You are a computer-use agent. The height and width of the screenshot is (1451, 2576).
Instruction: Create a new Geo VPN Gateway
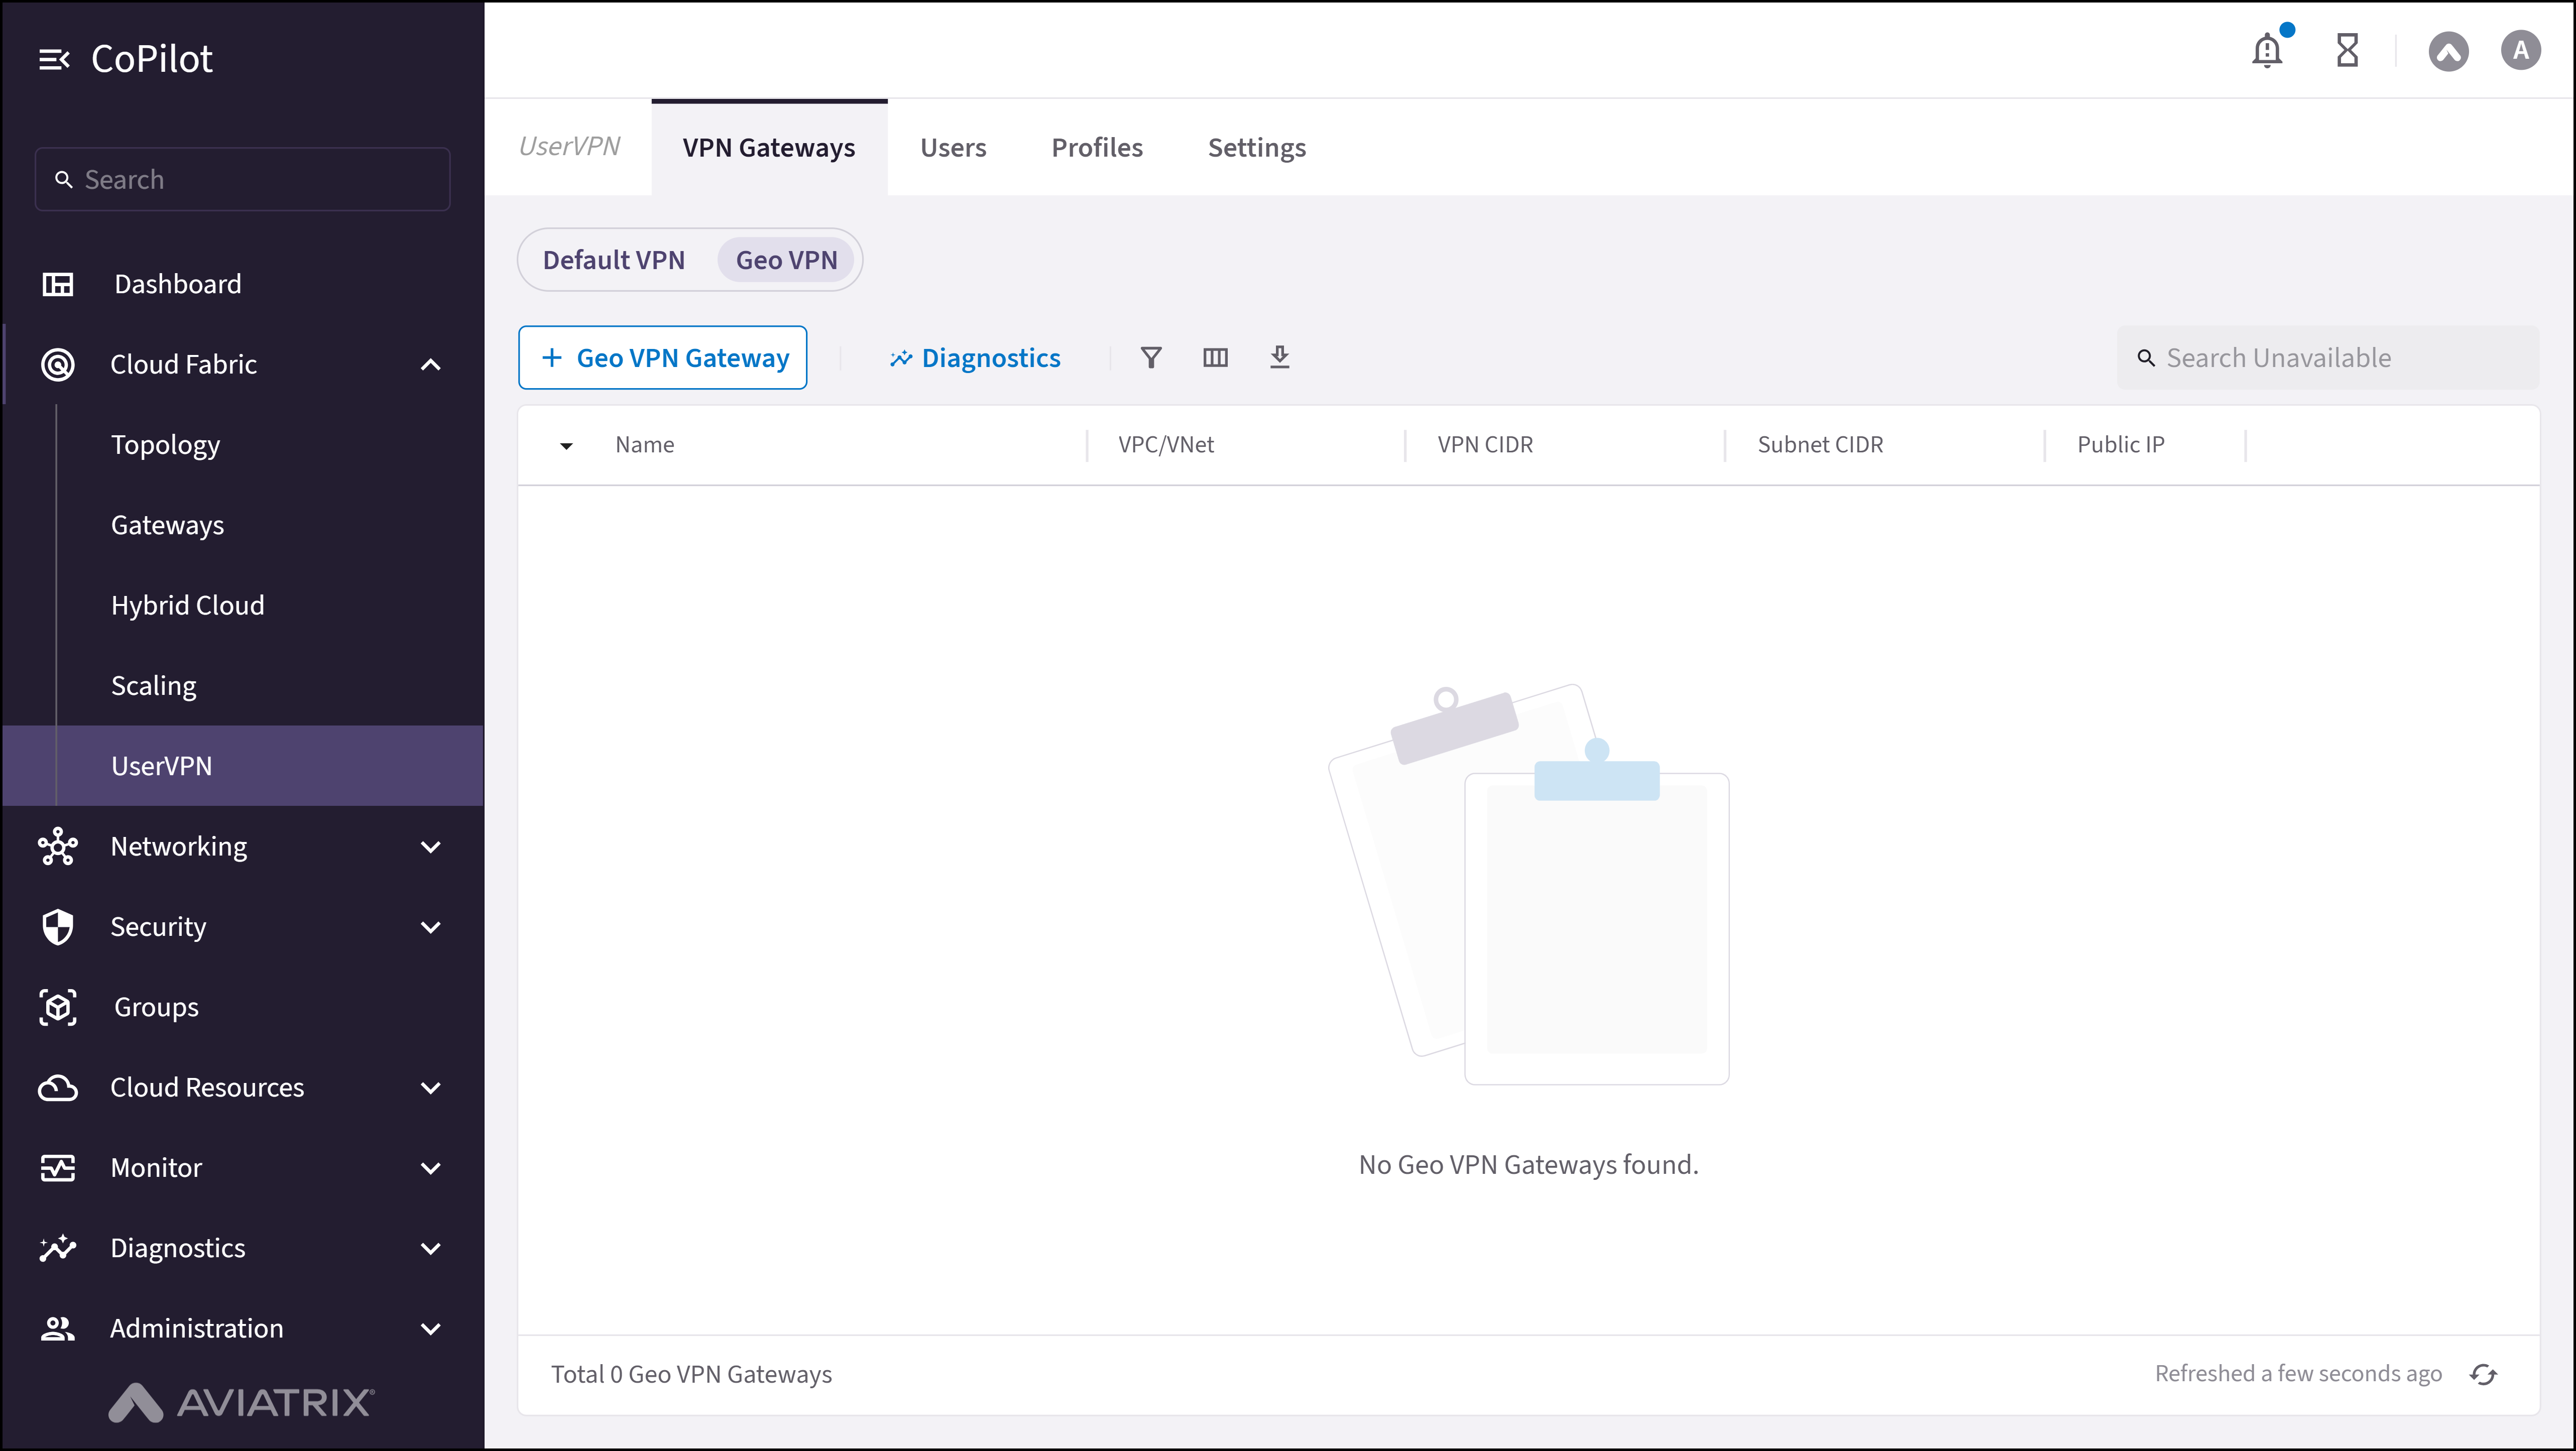click(x=663, y=357)
